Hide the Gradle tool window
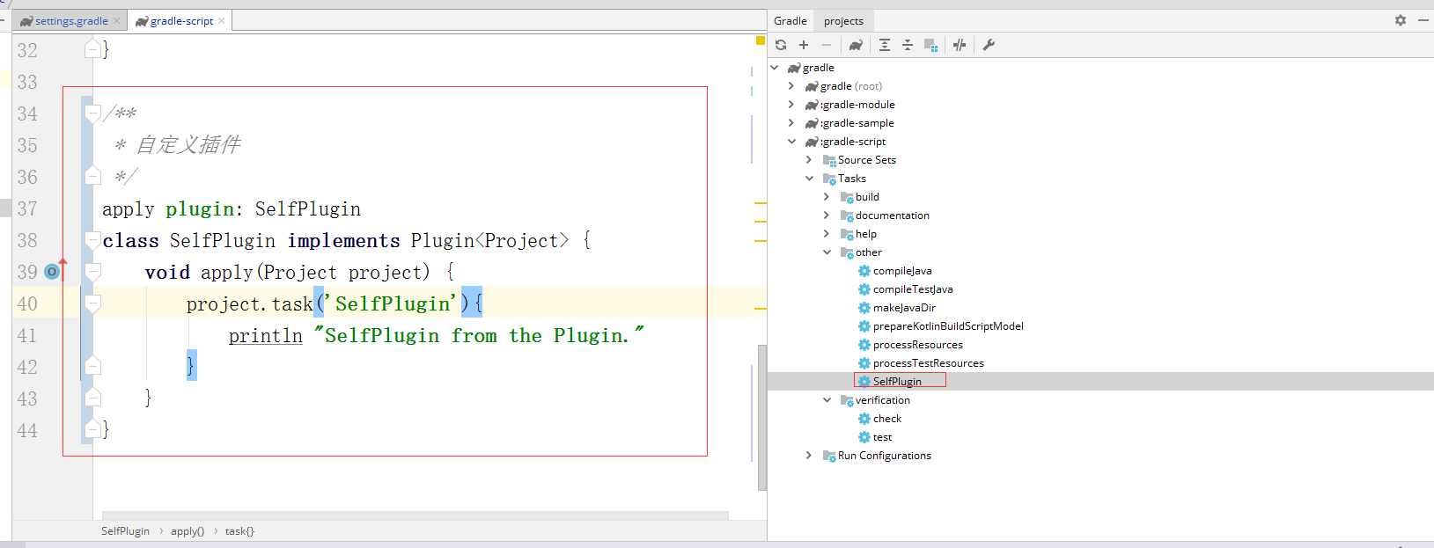The width and height of the screenshot is (1434, 548). coord(1423,20)
